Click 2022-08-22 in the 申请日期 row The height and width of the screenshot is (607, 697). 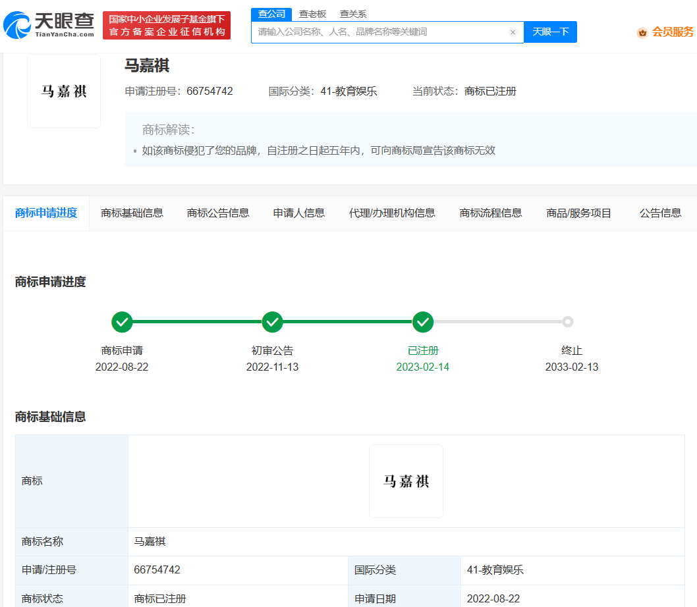click(493, 598)
